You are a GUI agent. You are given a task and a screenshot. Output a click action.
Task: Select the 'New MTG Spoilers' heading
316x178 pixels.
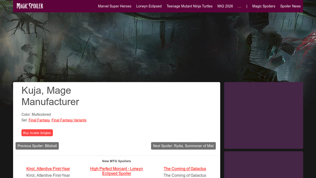[117, 161]
